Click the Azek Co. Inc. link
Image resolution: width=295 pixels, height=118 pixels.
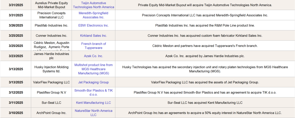[x=93, y=56]
